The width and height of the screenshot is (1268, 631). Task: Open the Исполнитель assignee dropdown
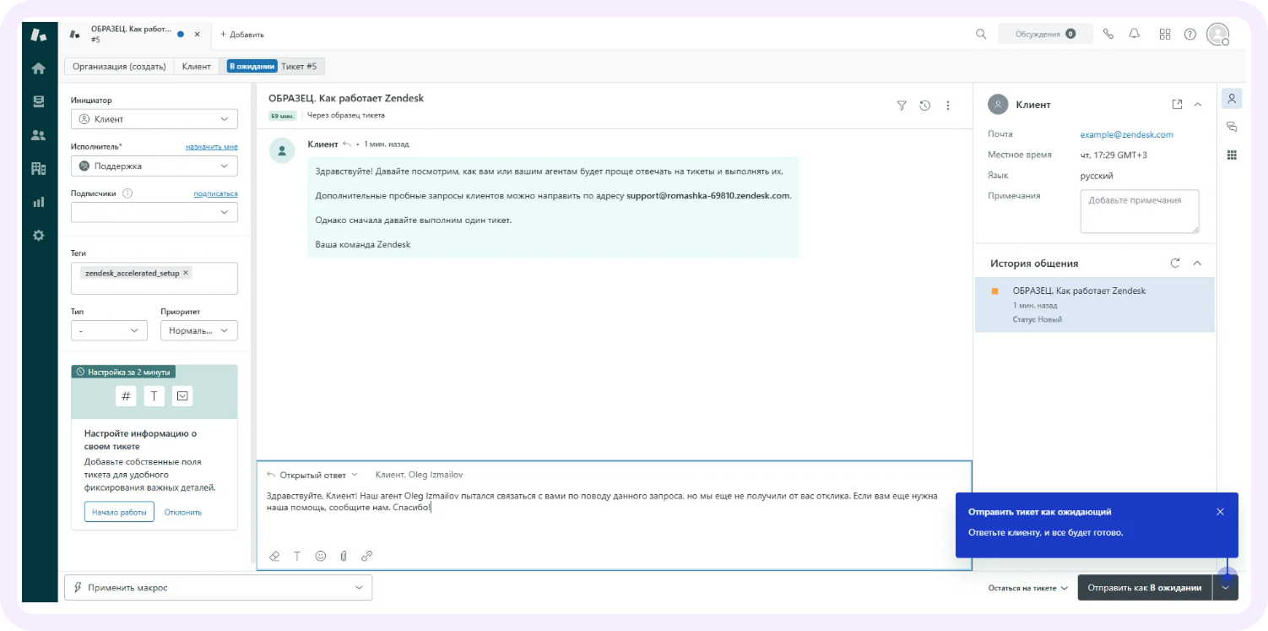click(154, 166)
